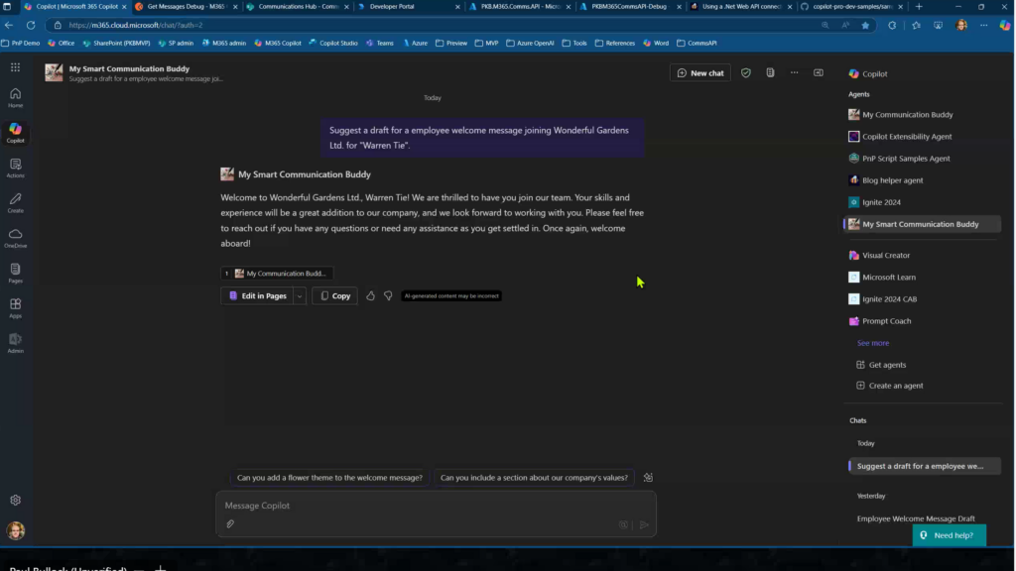Viewport: 1016px width, 571px height.
Task: Open the Tools bookmarks folder
Action: (574, 43)
